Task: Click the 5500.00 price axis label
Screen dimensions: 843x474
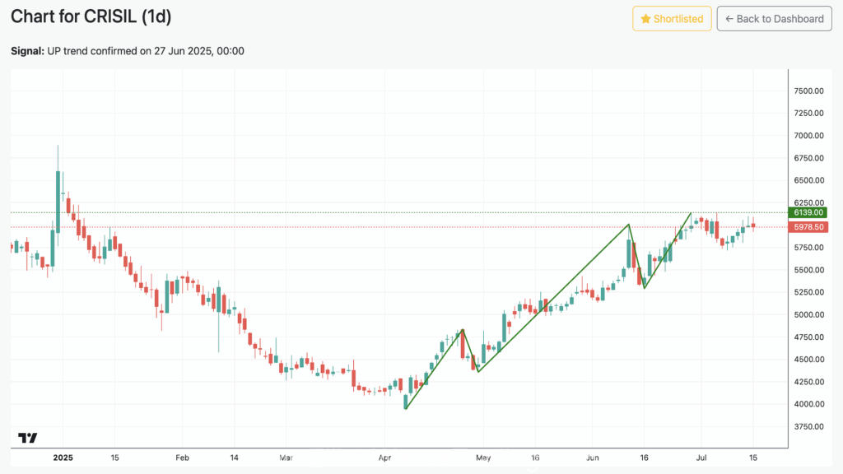Action: 808,270
